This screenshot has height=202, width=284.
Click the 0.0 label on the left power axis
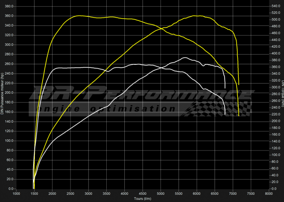pyautogui.click(x=11, y=189)
